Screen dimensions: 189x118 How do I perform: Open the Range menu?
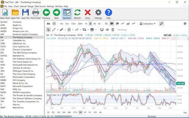[30, 6]
